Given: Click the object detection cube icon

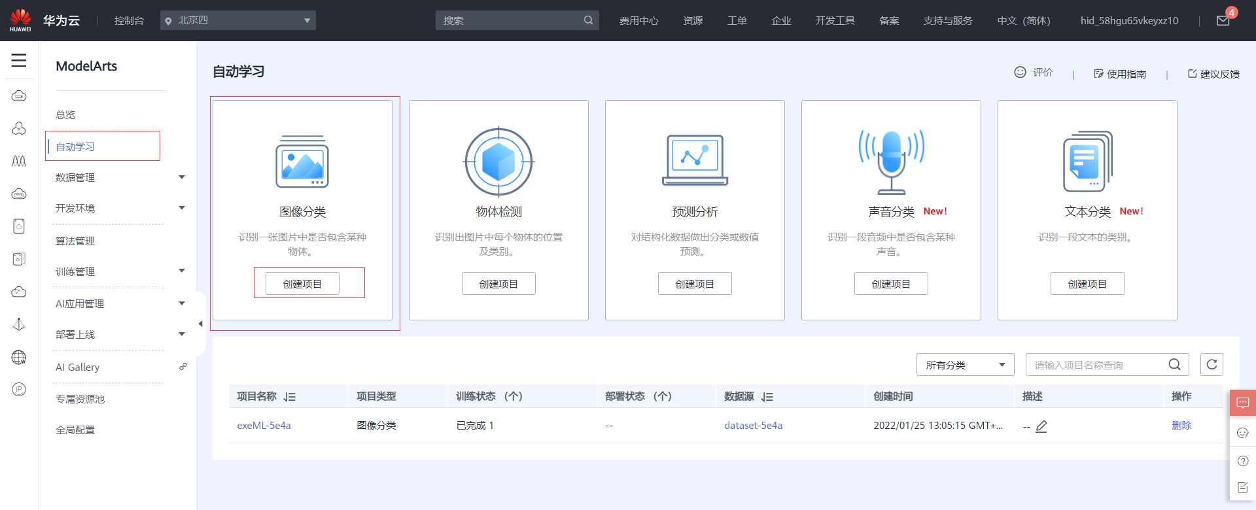Looking at the screenshot, I should tap(498, 161).
